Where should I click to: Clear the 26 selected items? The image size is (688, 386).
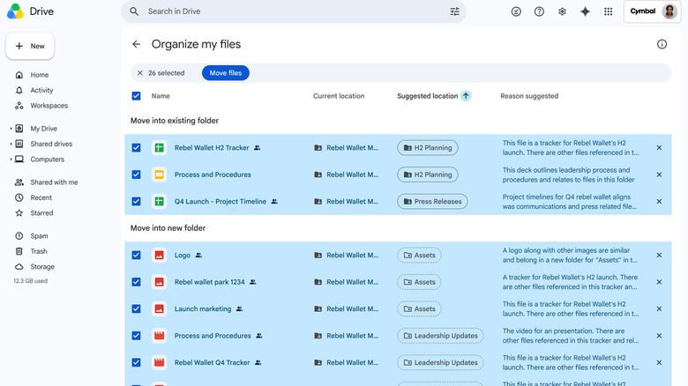(x=140, y=73)
